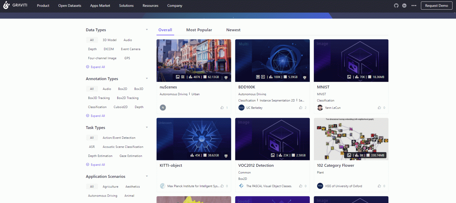Open the nuScenes dataset title

point(168,87)
